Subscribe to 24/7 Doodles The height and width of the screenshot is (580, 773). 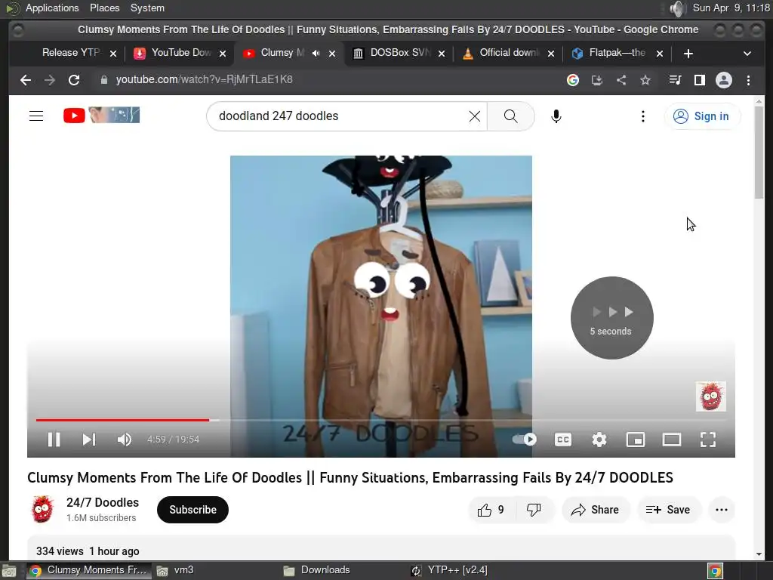point(192,510)
